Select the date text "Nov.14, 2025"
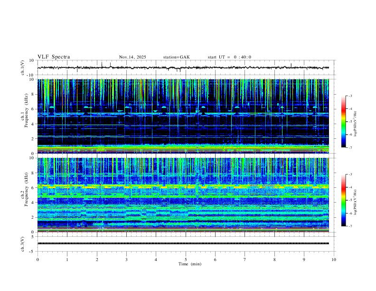Image resolution: width=376 pixels, height=291 pixels. pos(132,57)
